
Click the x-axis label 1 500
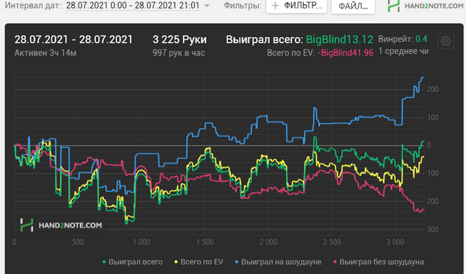[205, 242]
